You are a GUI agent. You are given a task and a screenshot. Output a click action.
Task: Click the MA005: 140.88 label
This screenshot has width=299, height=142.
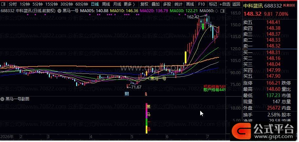94,11
